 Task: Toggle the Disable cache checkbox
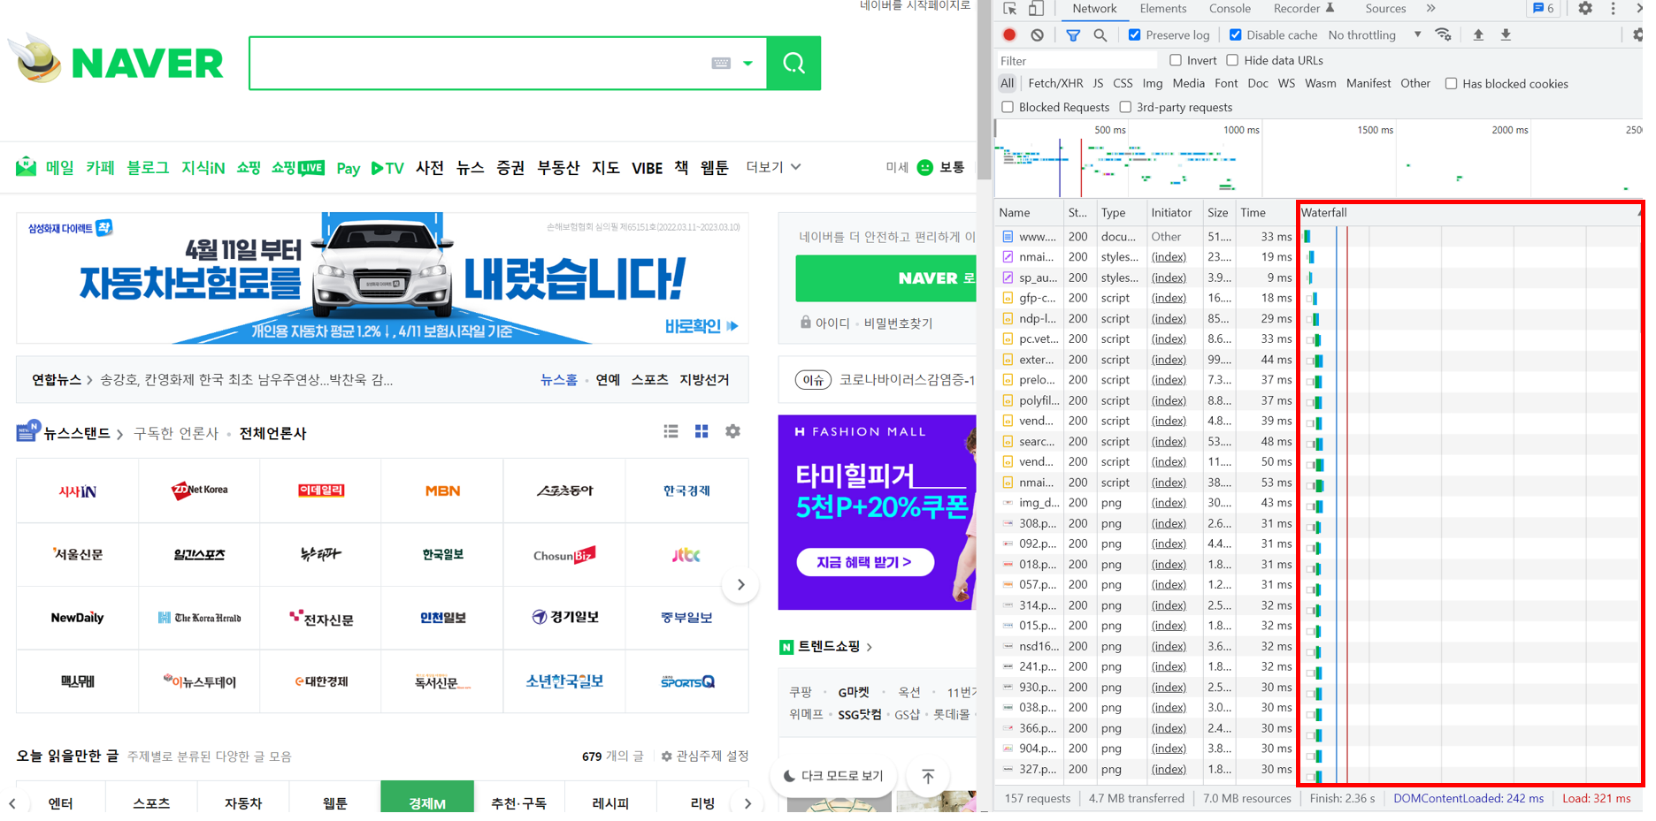[1236, 35]
